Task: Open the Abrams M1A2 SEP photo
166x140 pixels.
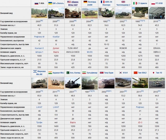Action: tap(73, 13)
